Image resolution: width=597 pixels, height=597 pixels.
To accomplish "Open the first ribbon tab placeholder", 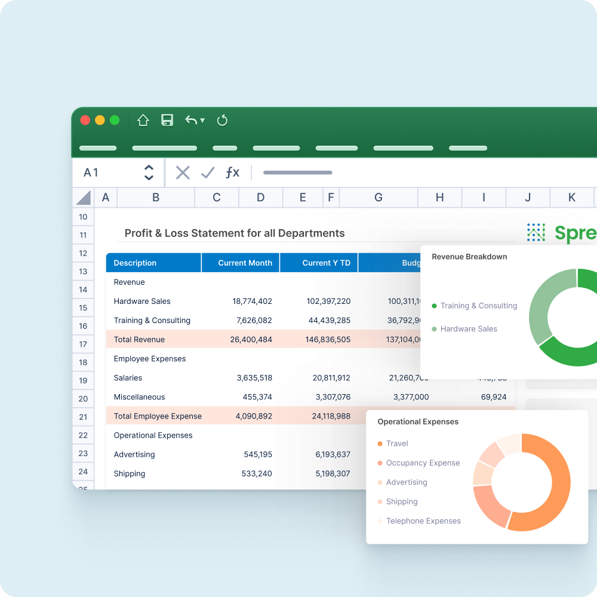I will [98, 148].
